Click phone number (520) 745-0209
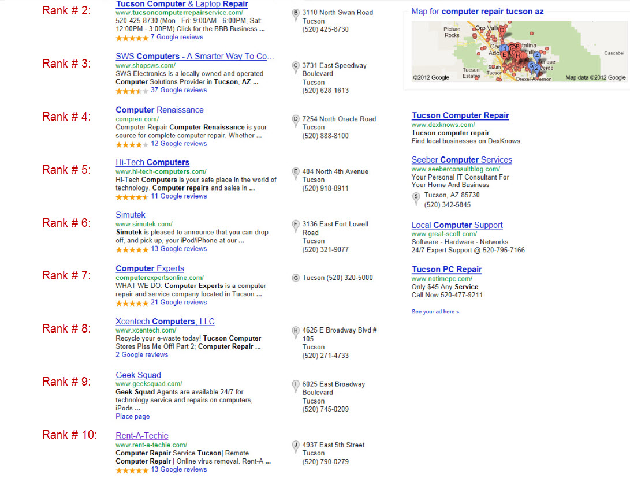The image size is (630, 478). pos(326,409)
